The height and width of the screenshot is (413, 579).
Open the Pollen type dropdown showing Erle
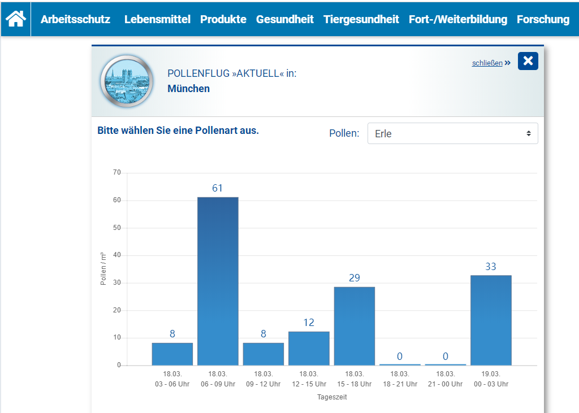click(x=452, y=134)
